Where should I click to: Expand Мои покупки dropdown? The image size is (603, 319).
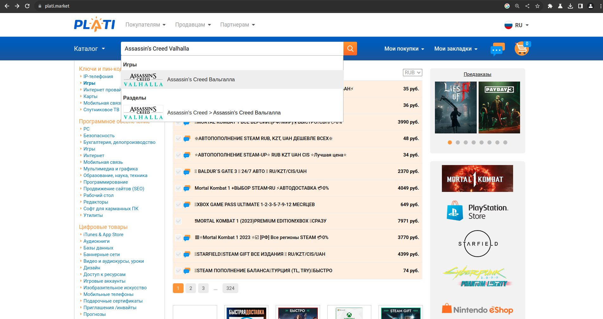(x=404, y=49)
